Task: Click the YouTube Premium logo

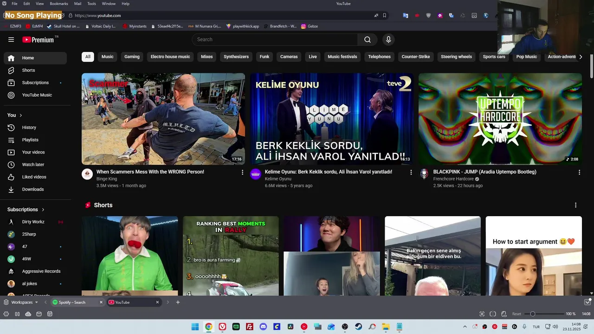Action: tap(38, 39)
